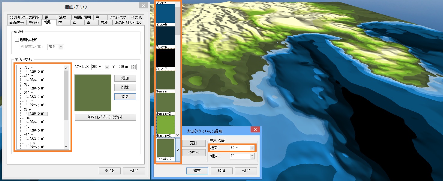
Task: Click the texture list scroll-down arrow
Action: 177,135
